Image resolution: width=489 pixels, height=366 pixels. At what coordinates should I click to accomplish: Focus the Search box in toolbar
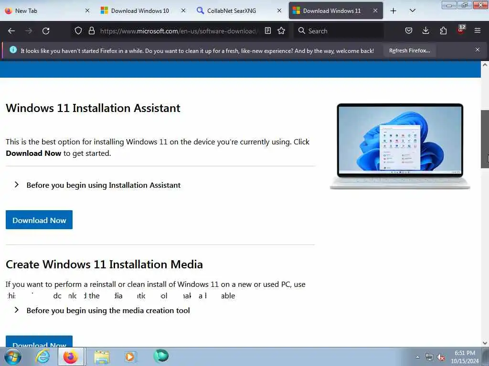339,31
